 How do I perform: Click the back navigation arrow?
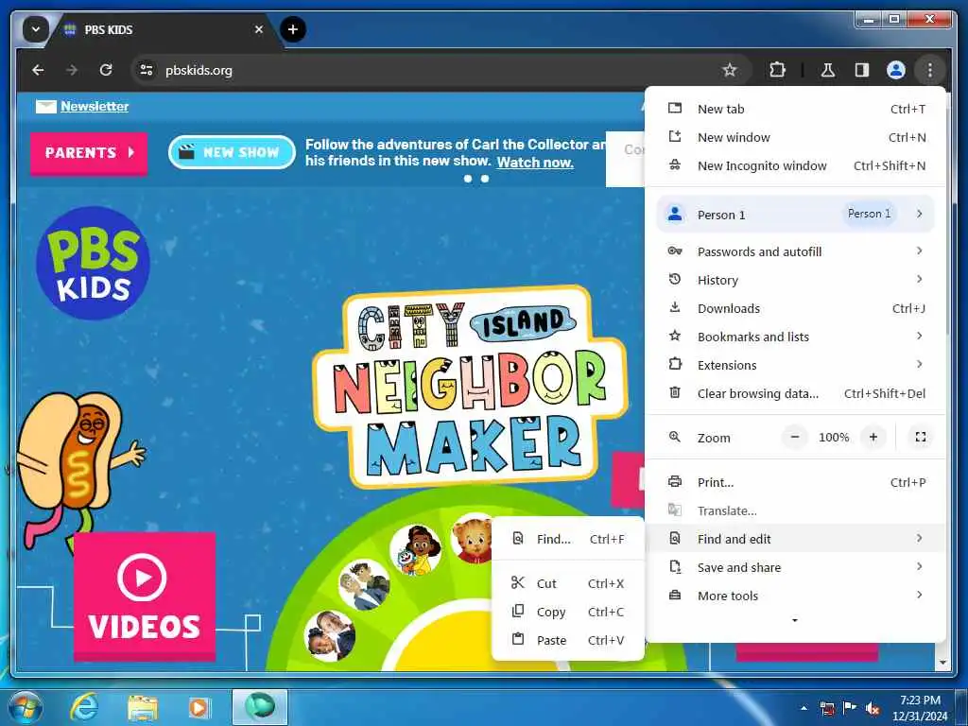coord(38,70)
